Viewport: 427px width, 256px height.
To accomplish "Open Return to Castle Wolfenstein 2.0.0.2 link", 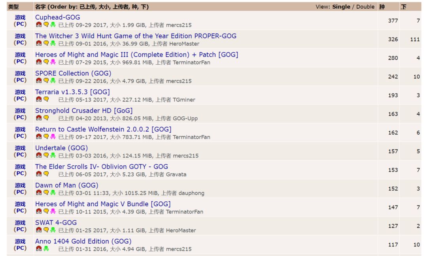I will (103, 129).
